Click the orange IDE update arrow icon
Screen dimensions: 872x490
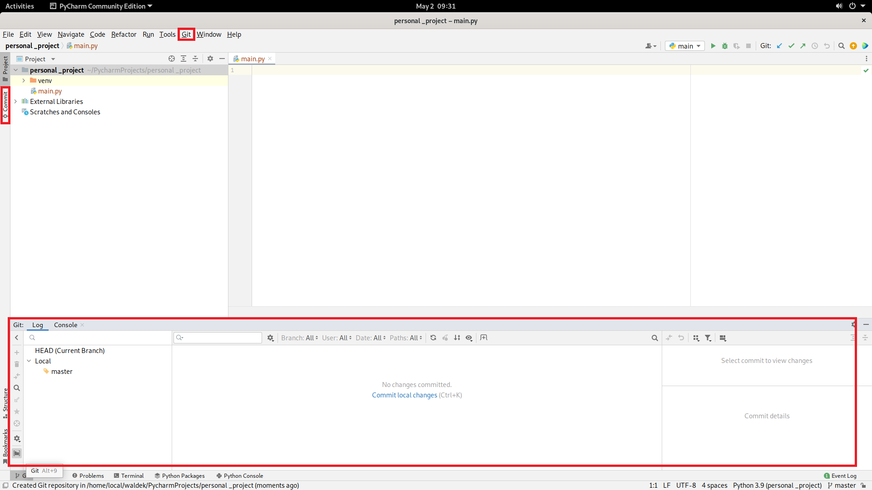853,46
